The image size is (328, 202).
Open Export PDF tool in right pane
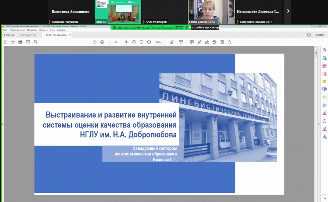[324, 58]
